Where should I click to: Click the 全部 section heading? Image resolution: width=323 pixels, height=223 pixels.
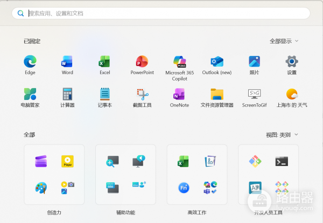click(x=29, y=135)
